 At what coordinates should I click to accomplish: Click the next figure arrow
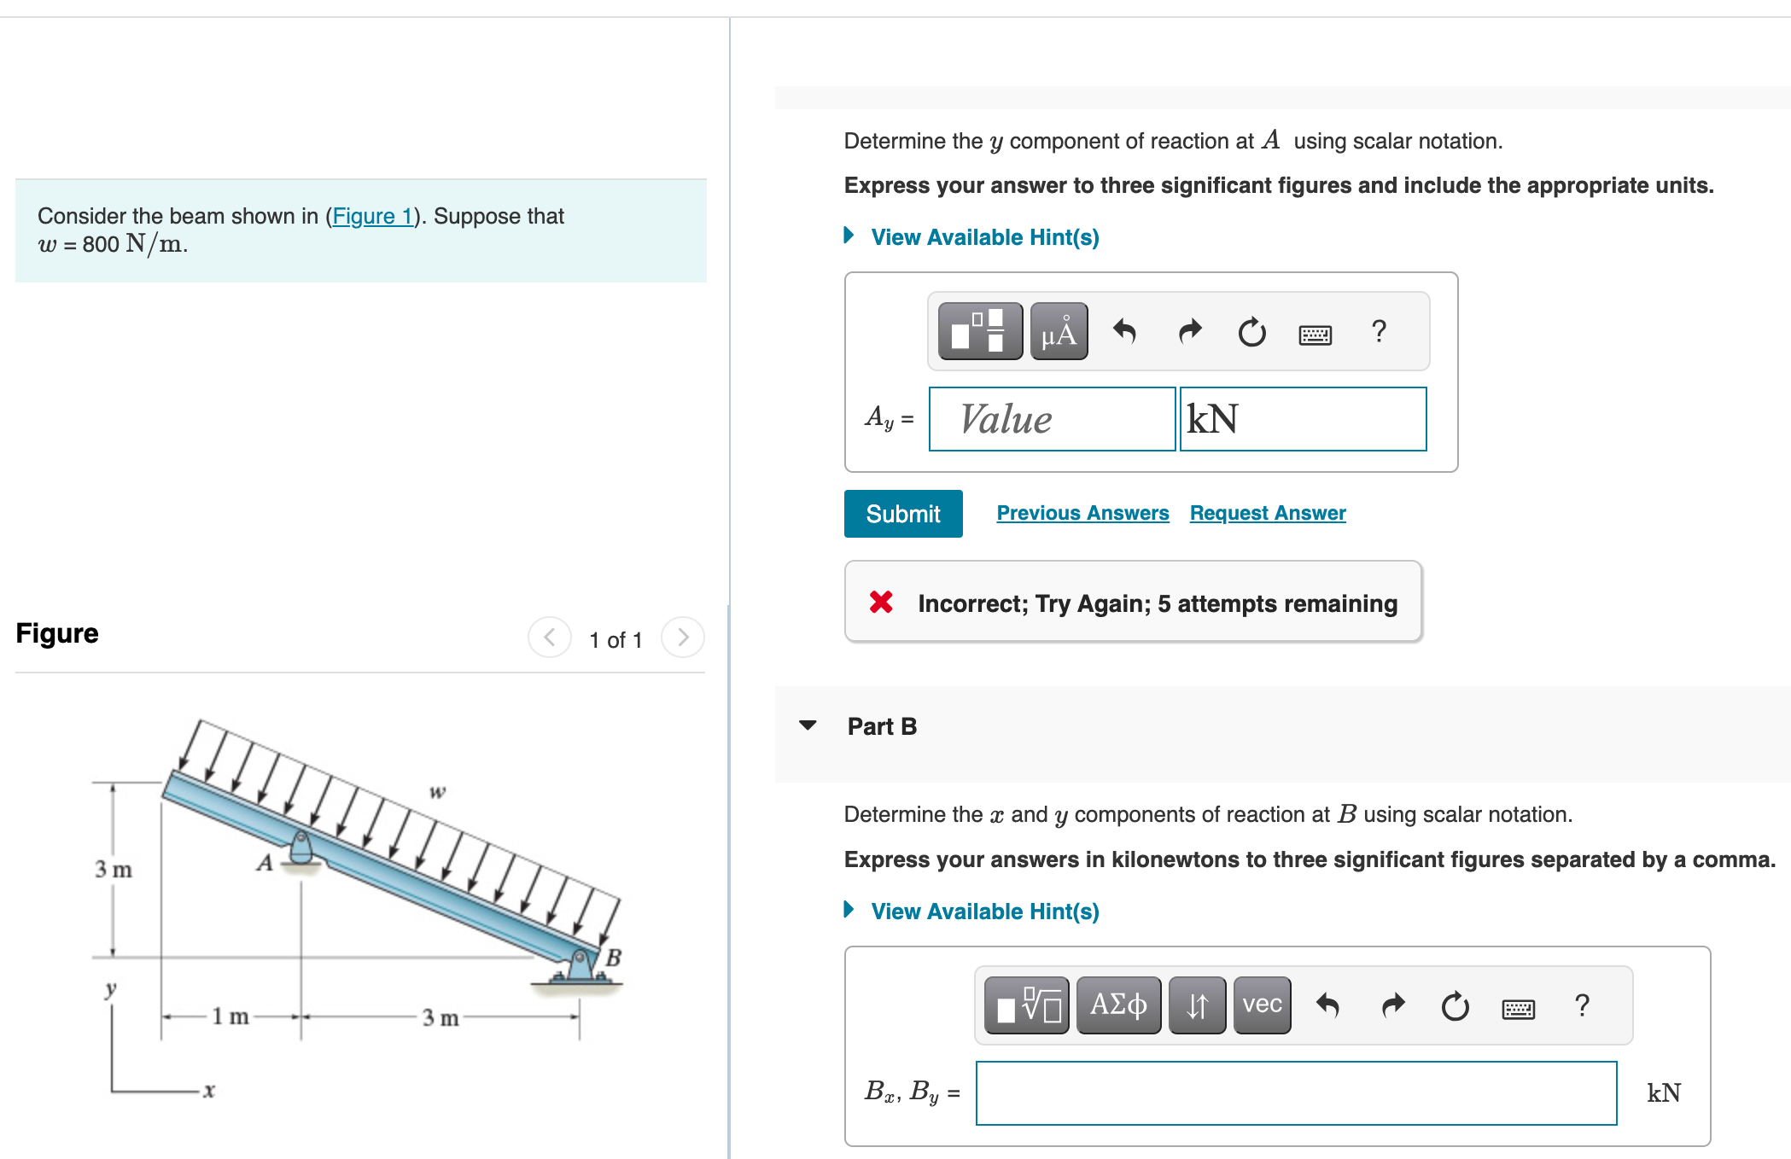point(682,637)
